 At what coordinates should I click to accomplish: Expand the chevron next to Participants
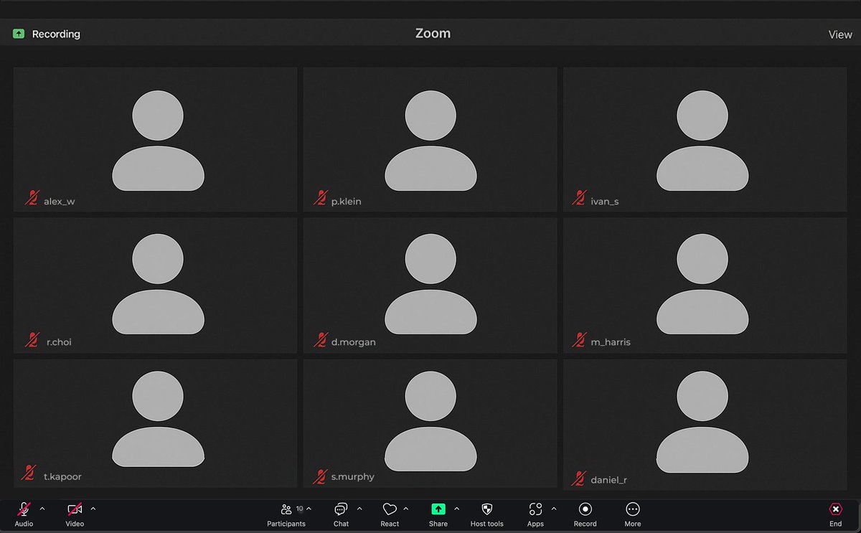(x=309, y=509)
